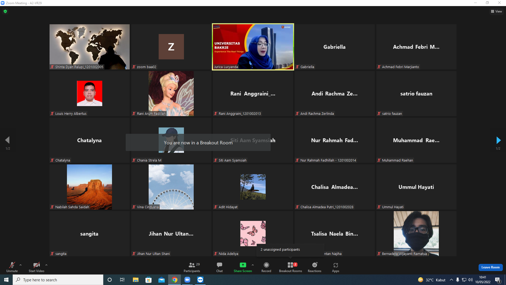Viewport: 506px width, 285px height.
Task: Expand audio options arrow beside Unmute
Action: click(21, 265)
